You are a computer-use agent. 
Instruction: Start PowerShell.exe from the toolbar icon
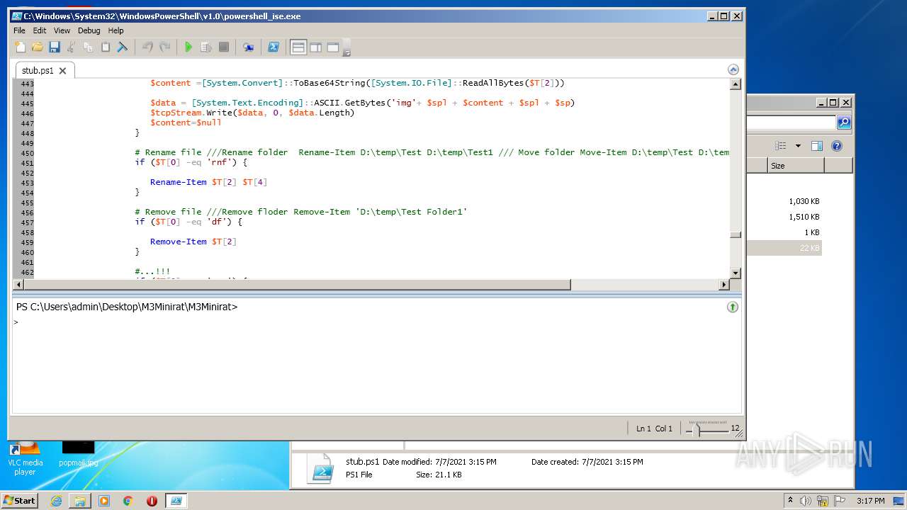[x=273, y=47]
